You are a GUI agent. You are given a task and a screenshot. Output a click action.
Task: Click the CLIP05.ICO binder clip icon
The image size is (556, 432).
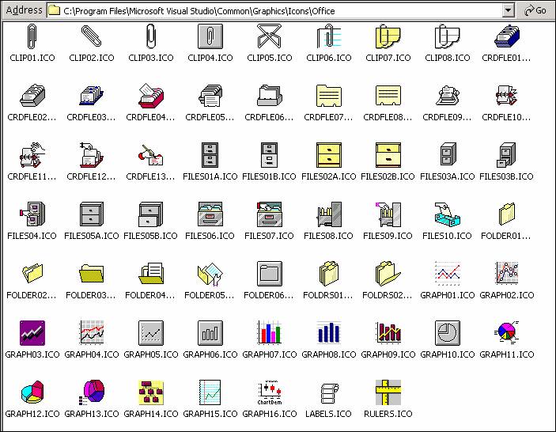click(x=269, y=36)
